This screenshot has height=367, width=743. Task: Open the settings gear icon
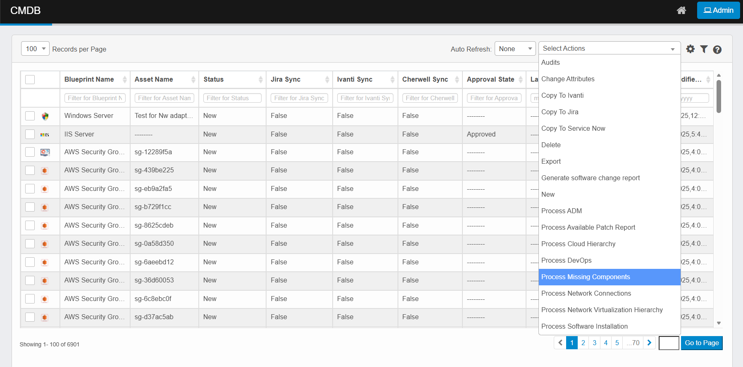coord(690,49)
